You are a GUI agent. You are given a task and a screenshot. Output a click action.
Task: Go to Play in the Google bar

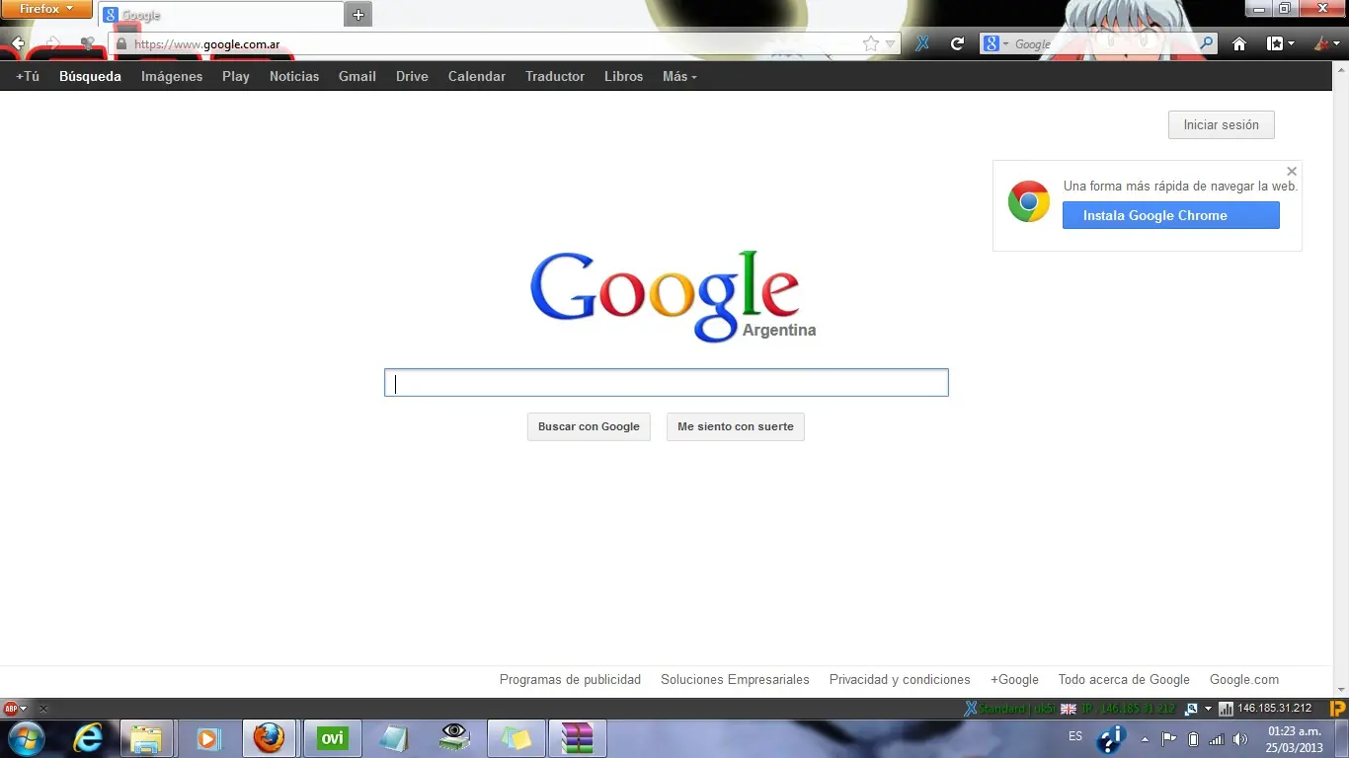236,76
